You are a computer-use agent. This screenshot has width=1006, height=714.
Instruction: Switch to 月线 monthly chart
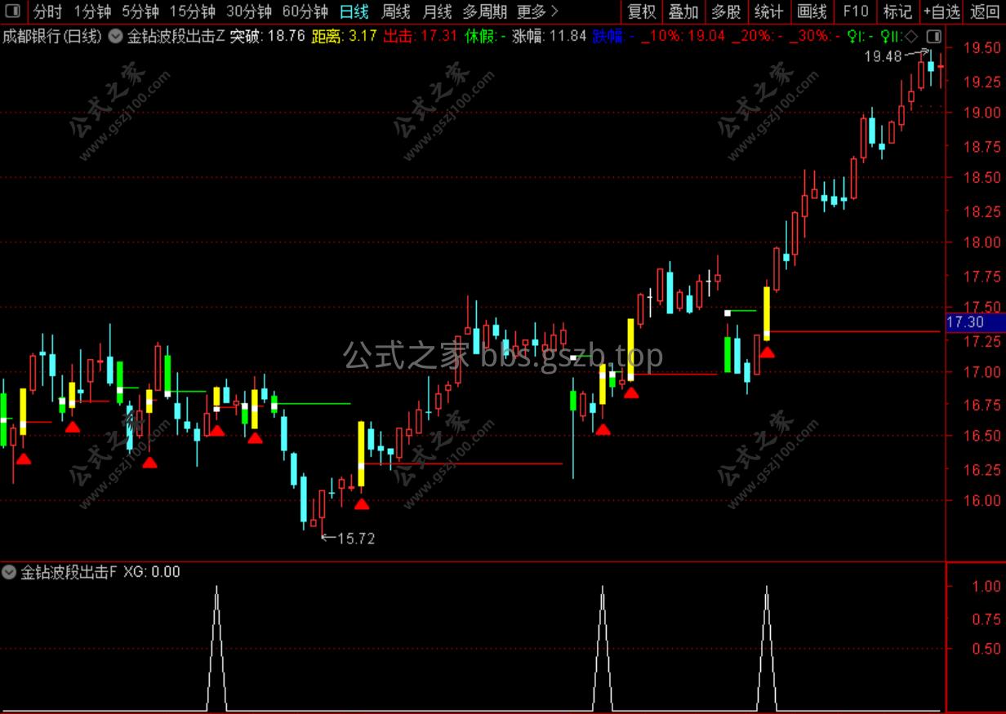(x=438, y=11)
